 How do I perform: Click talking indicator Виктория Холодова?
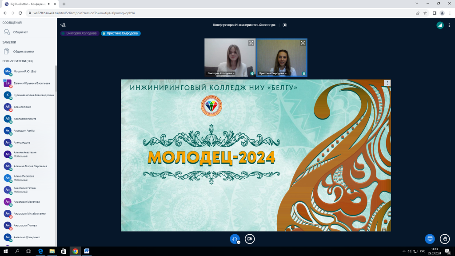click(80, 33)
